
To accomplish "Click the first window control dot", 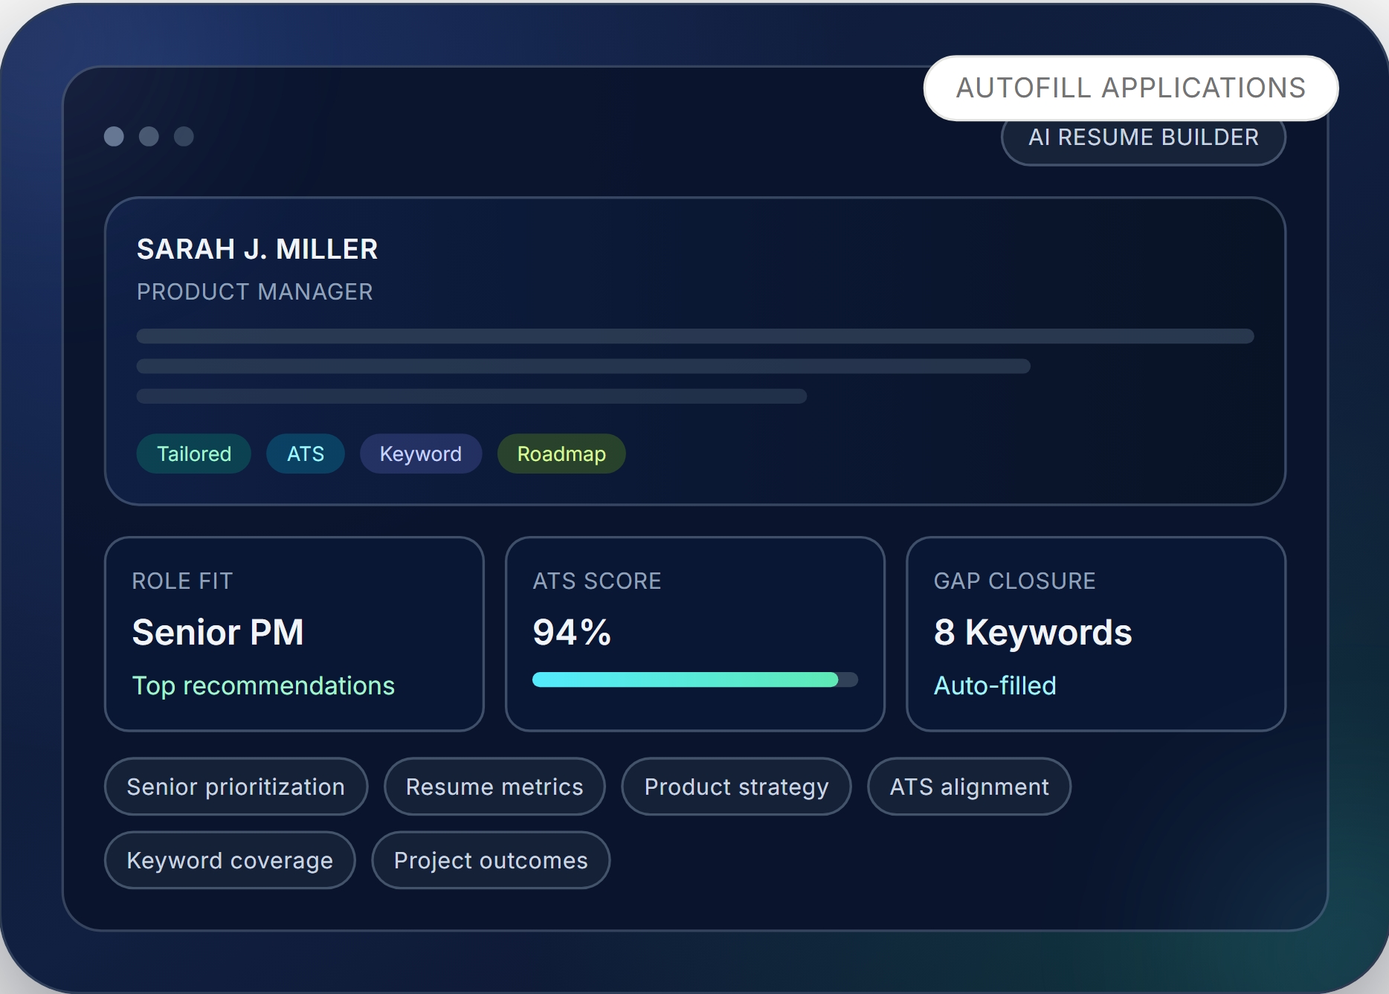I will click(115, 137).
